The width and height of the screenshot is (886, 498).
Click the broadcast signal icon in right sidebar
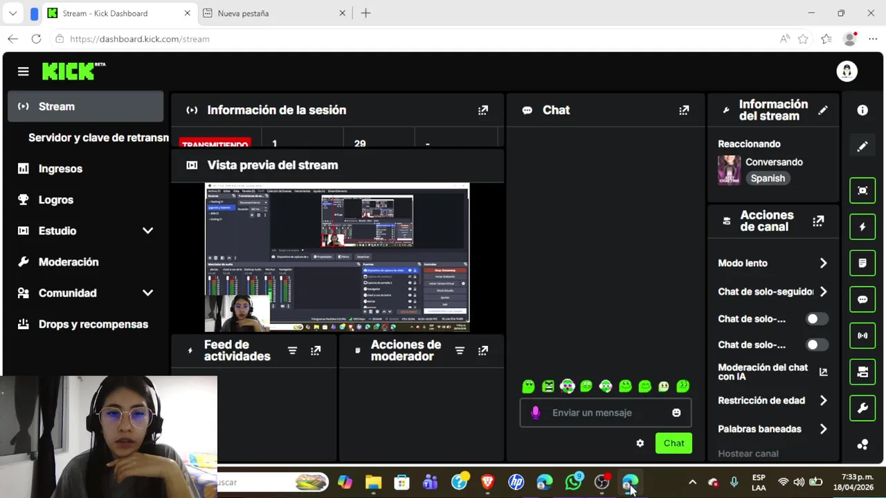tap(862, 335)
